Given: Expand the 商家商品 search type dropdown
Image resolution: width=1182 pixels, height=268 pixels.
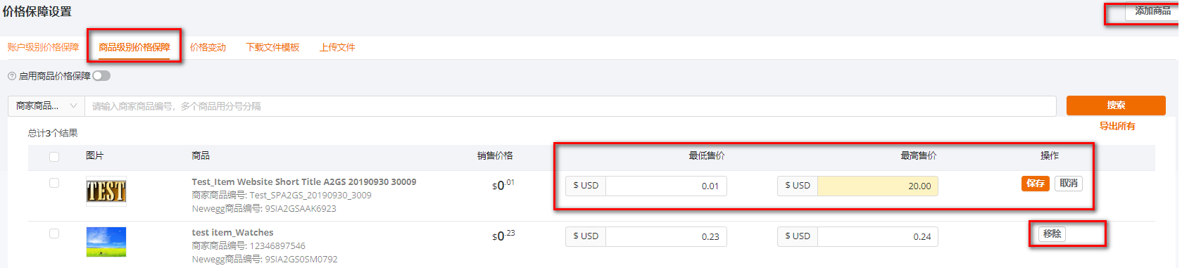Looking at the screenshot, I should click(x=46, y=106).
